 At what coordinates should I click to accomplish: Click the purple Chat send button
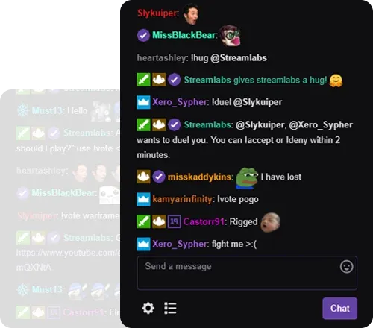[x=340, y=309]
